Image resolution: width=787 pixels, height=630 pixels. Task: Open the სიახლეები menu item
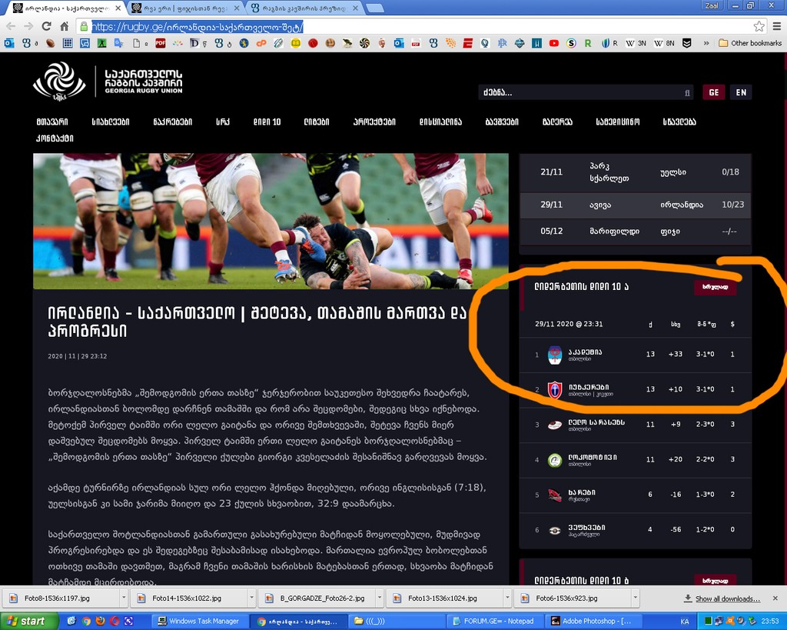tap(111, 122)
